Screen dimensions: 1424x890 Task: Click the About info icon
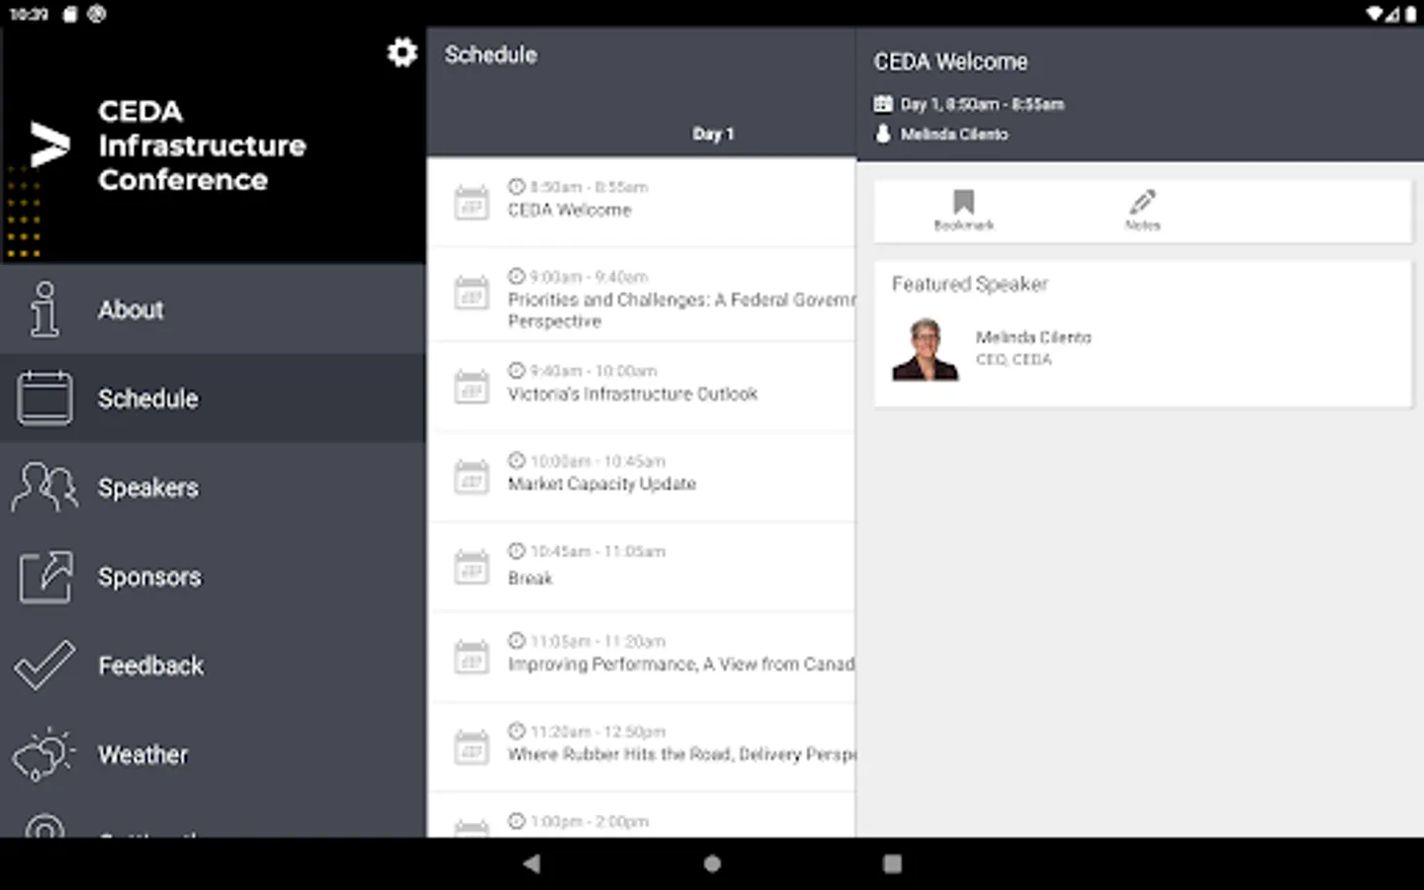(x=44, y=310)
